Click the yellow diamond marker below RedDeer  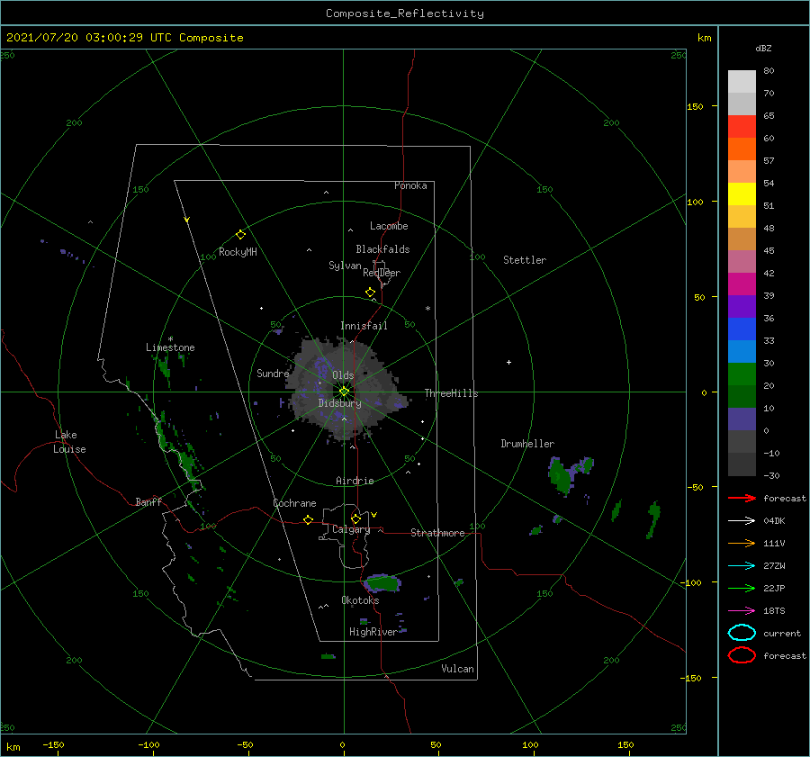(371, 293)
